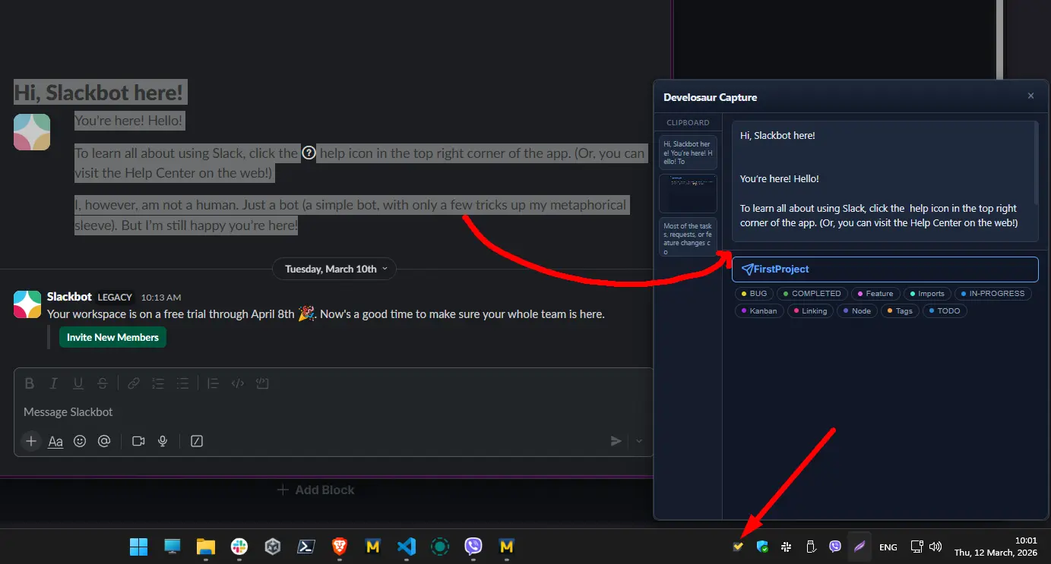This screenshot has width=1051, height=564.
Task: Click the Slackbot sender name
Action: click(69, 297)
